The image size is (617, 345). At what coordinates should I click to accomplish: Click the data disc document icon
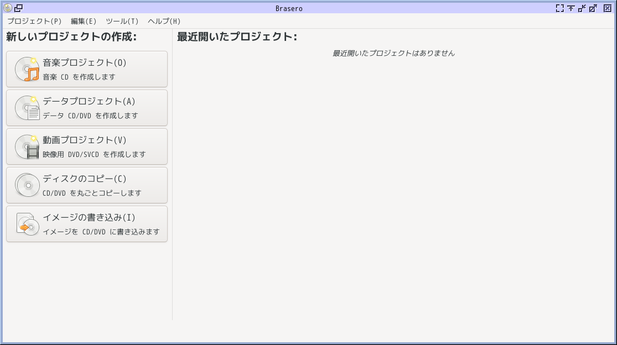click(27, 108)
